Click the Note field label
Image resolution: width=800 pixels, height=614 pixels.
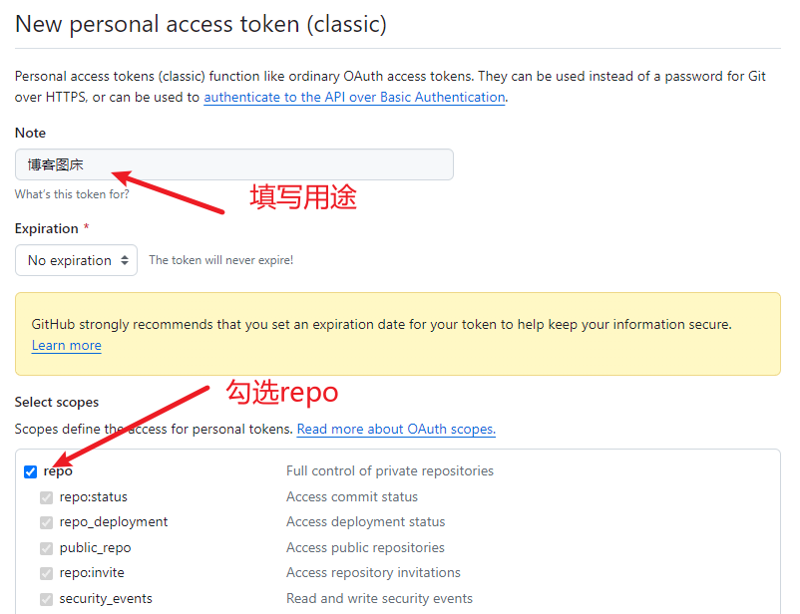pos(30,133)
